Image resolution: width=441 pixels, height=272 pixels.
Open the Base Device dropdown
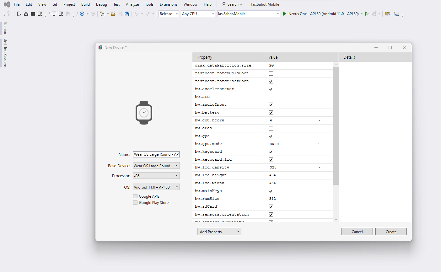[x=156, y=166]
